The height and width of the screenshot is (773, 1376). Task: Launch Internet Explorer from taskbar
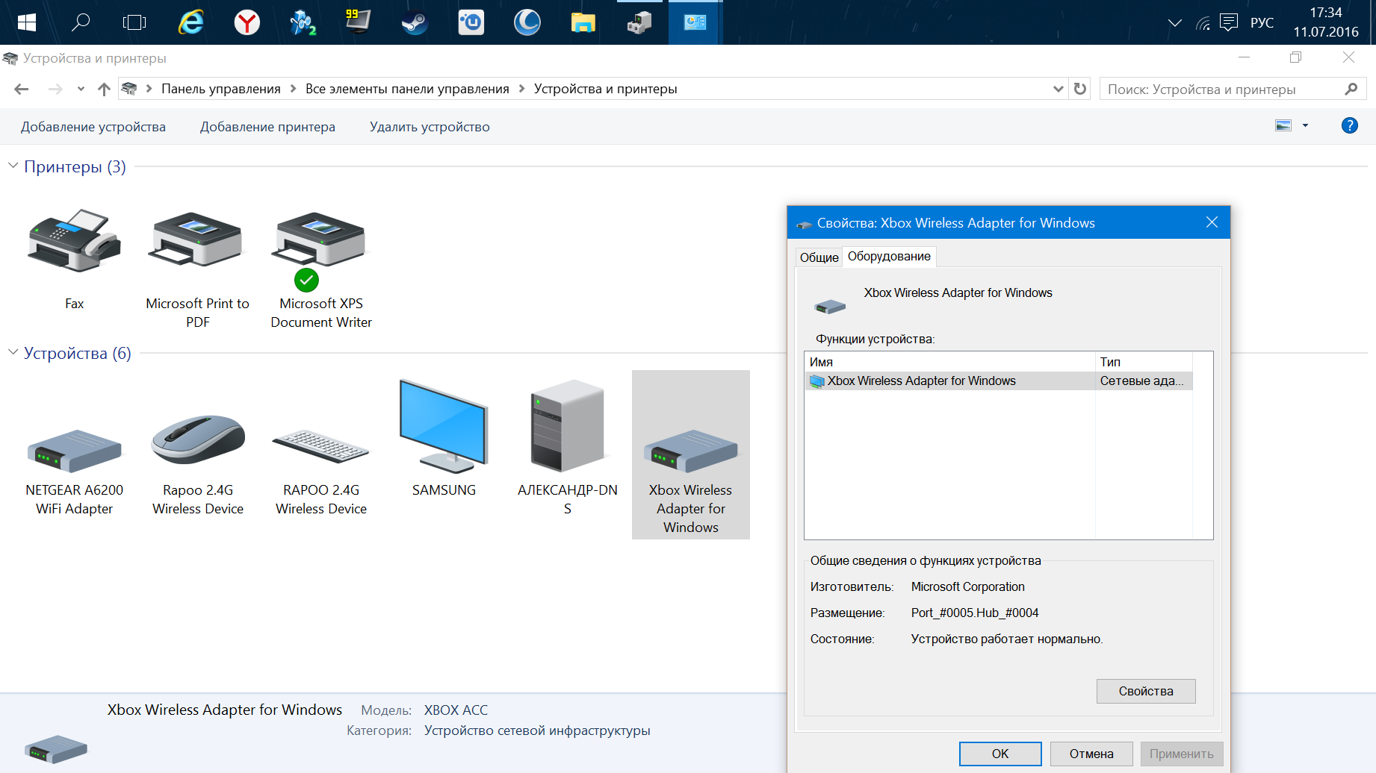[190, 22]
